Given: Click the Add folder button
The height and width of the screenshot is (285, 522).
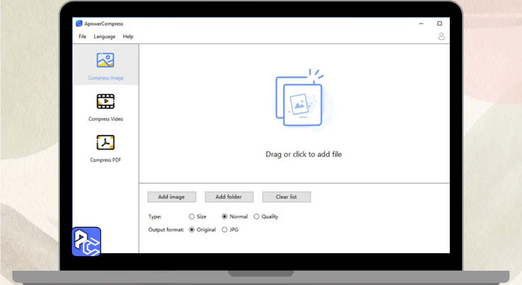Looking at the screenshot, I should tap(229, 197).
